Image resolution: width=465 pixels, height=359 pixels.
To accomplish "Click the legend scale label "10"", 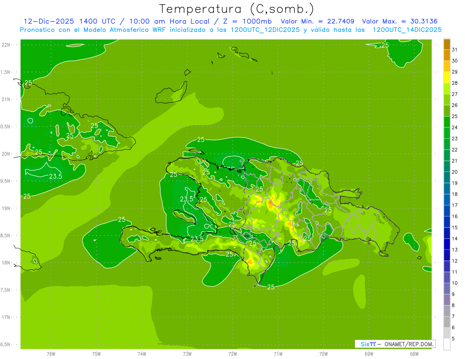I will point(455,283).
